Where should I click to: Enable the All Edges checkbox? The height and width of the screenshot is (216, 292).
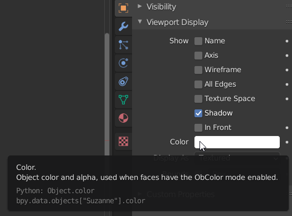198,84
